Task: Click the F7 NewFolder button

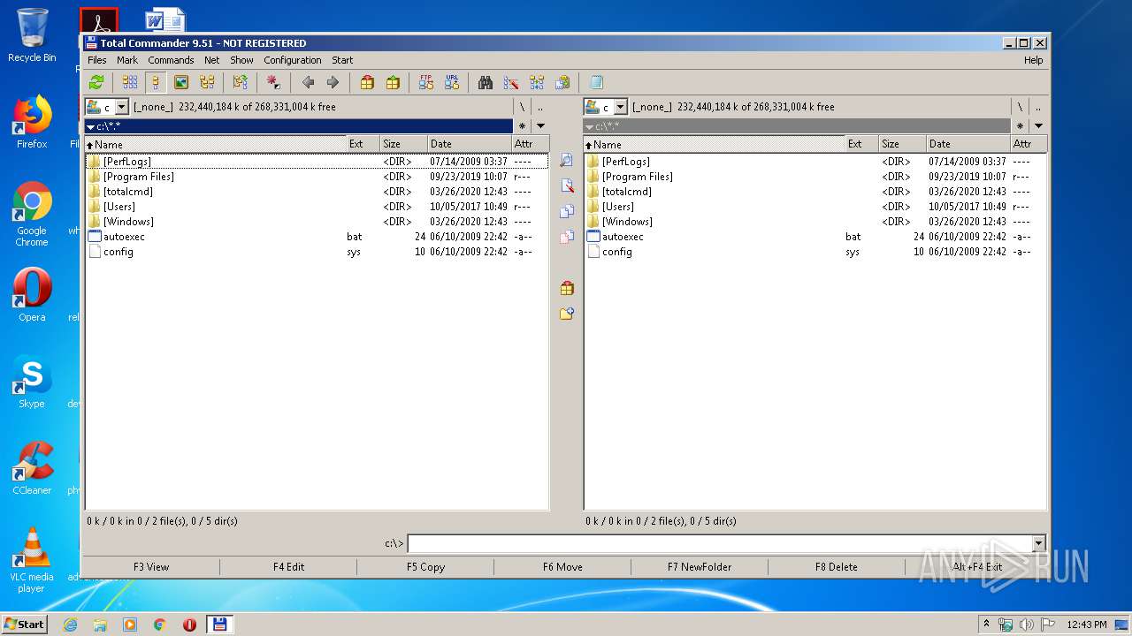Action: tap(700, 566)
